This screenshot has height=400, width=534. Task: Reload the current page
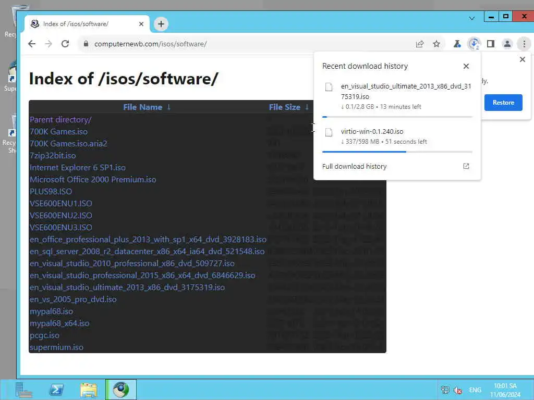click(x=65, y=44)
